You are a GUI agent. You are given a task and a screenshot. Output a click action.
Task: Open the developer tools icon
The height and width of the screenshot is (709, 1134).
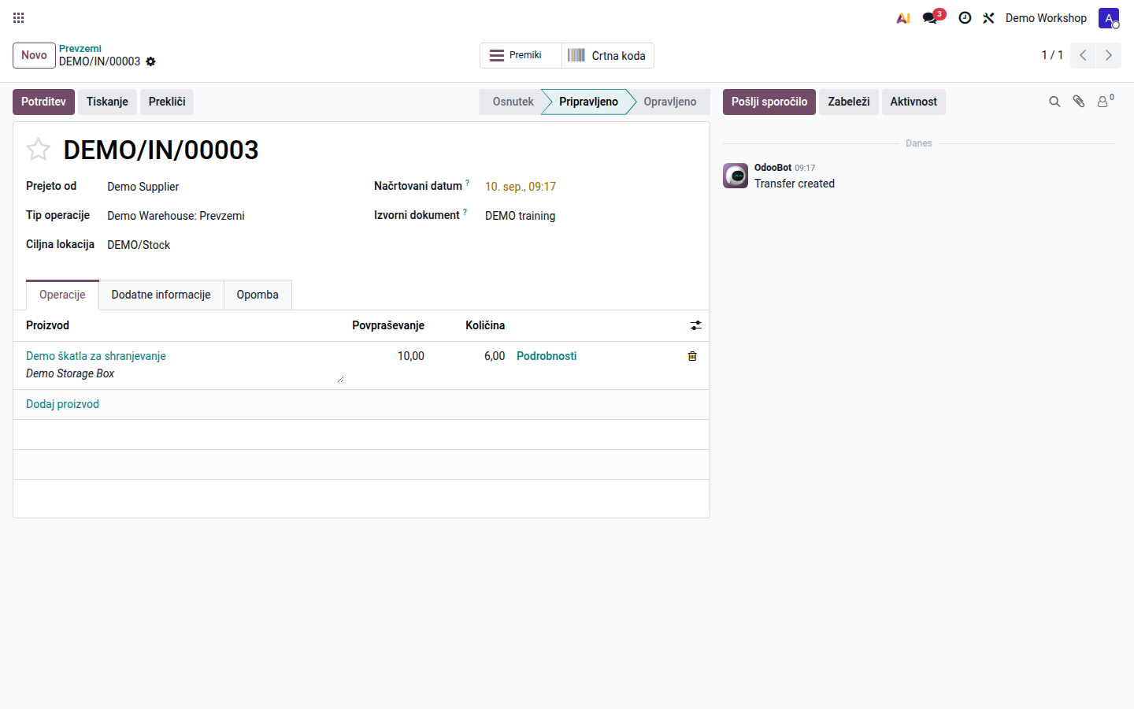[x=988, y=17]
